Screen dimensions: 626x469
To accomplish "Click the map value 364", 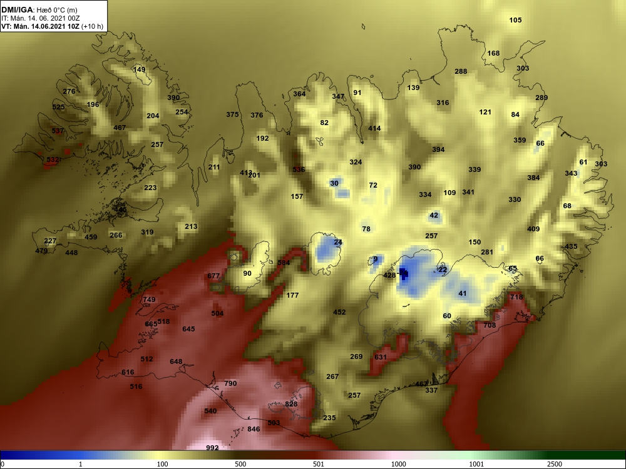I will coord(299,94).
